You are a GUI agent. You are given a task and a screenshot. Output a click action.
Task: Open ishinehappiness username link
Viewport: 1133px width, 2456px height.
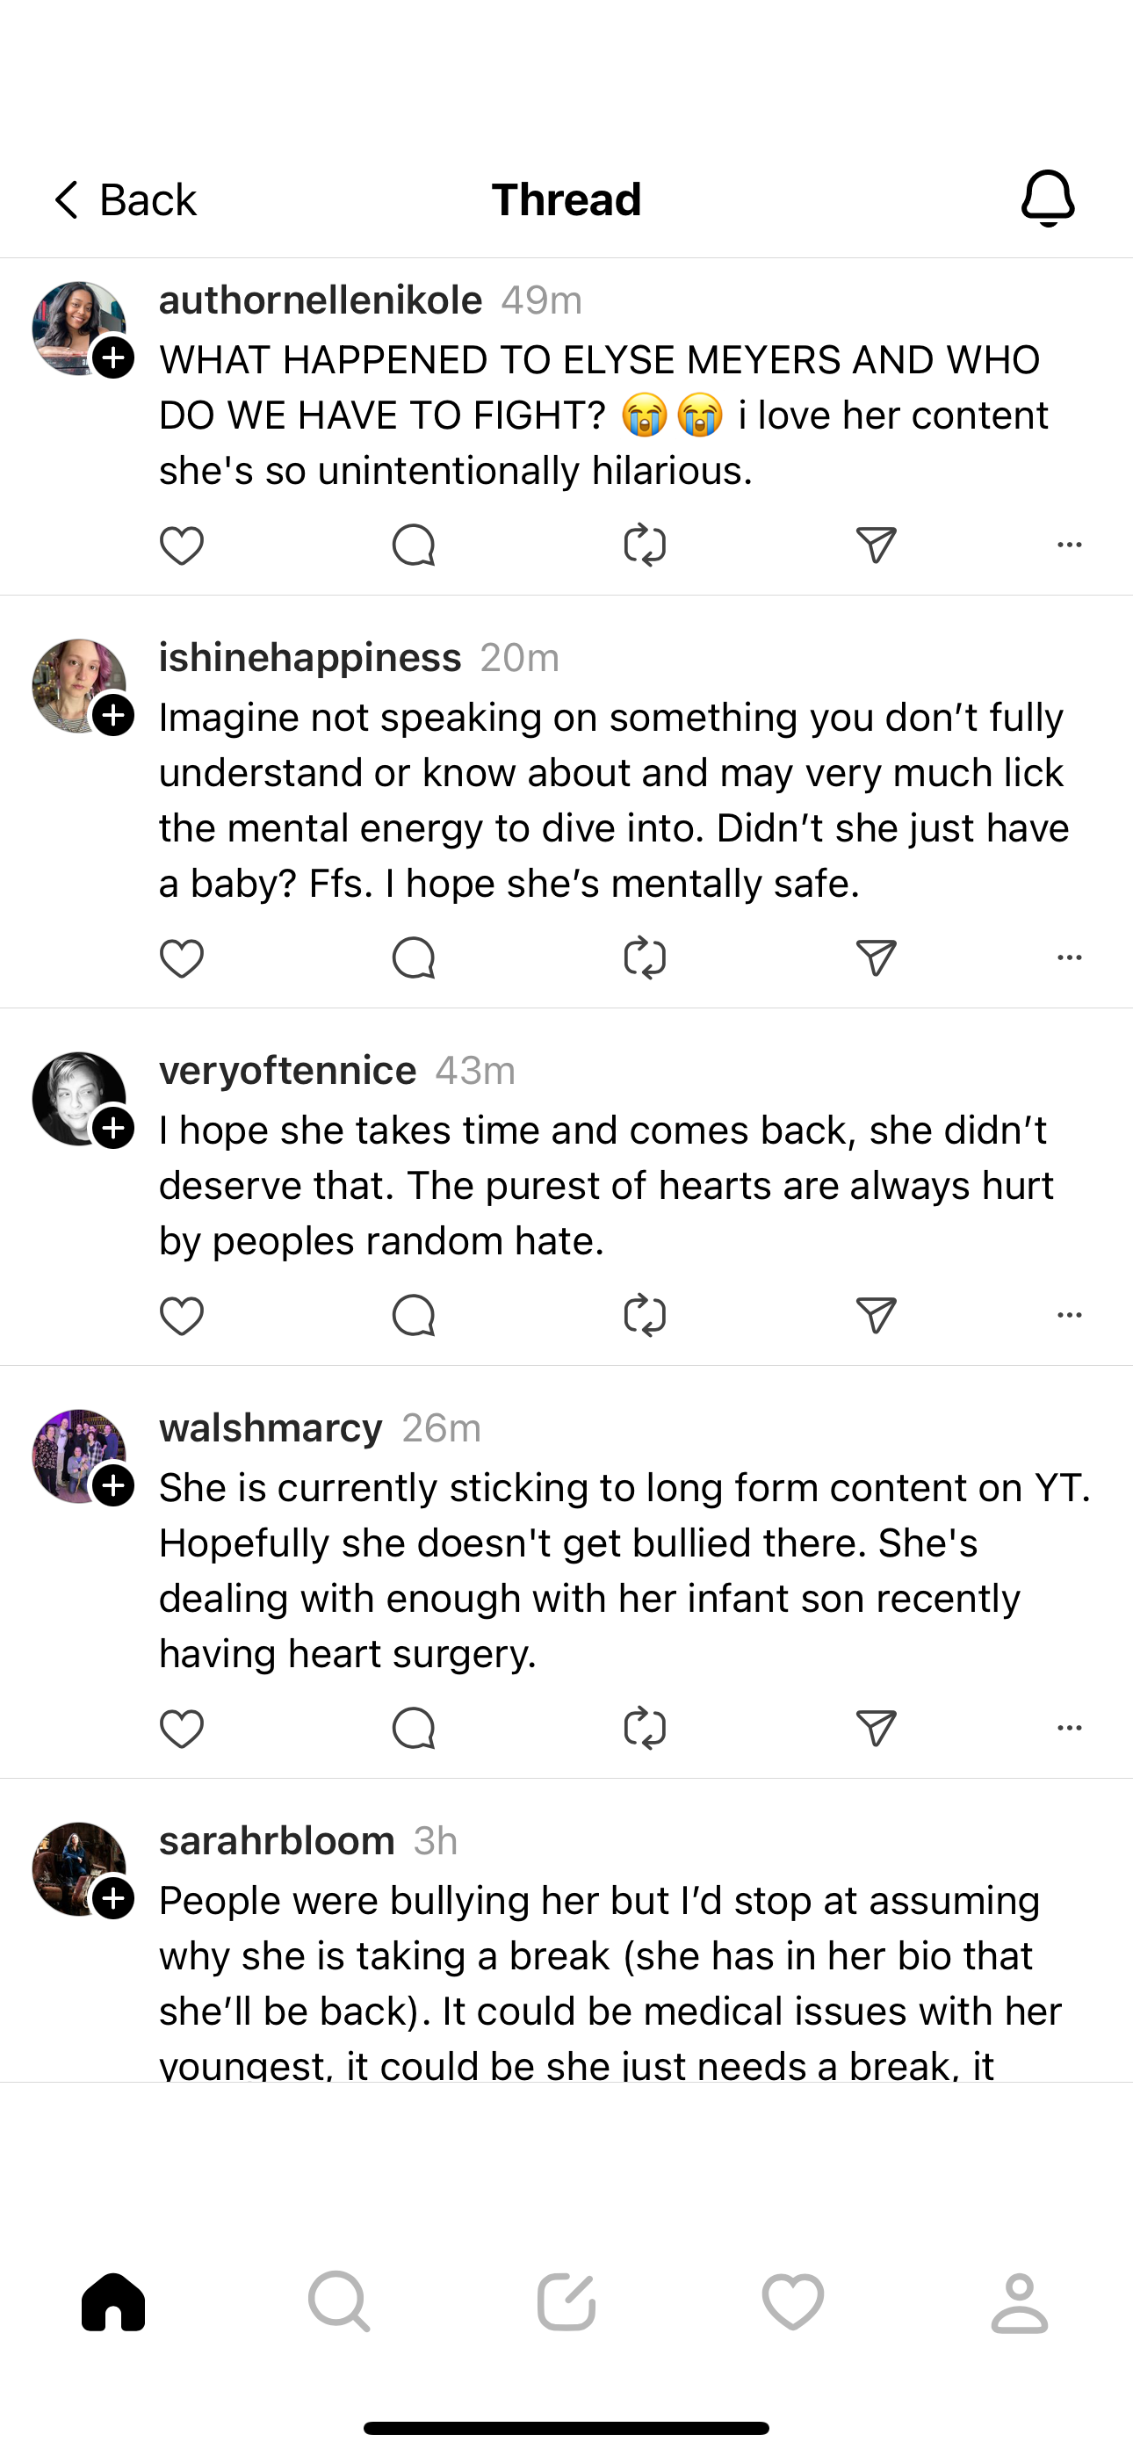tap(310, 658)
